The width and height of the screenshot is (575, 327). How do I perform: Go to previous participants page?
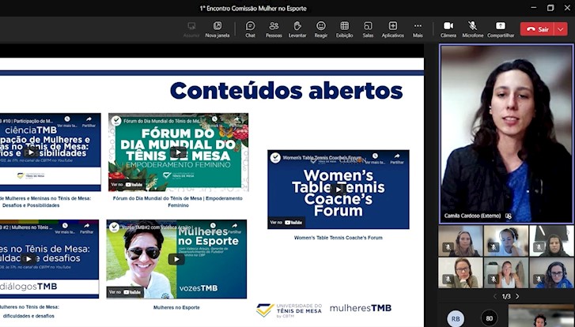496,296
